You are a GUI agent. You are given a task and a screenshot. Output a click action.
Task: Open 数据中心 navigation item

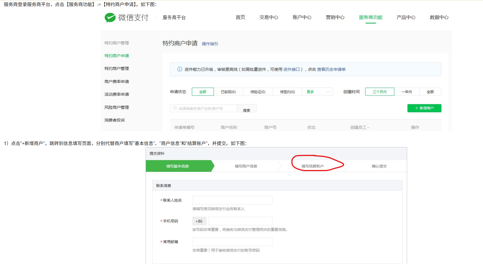[x=439, y=17]
